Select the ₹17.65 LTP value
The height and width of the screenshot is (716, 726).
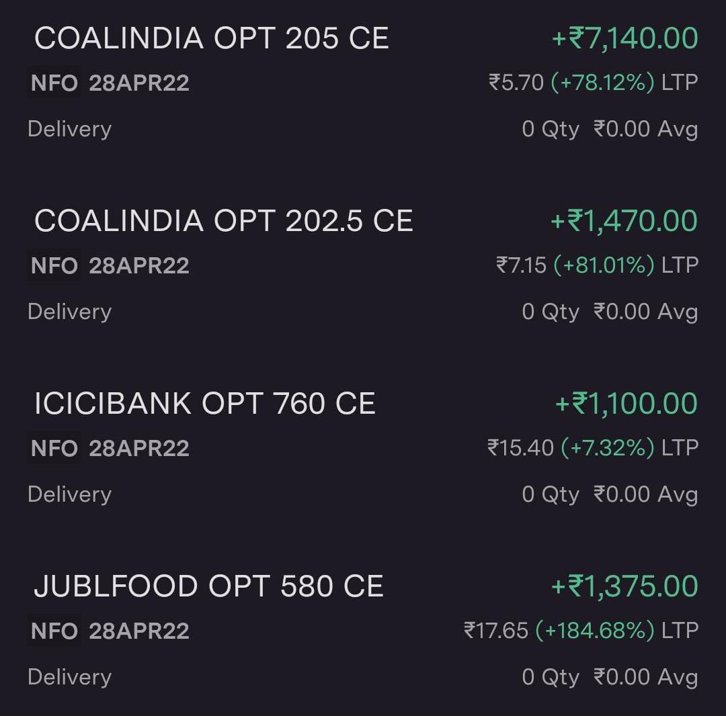[x=496, y=631]
